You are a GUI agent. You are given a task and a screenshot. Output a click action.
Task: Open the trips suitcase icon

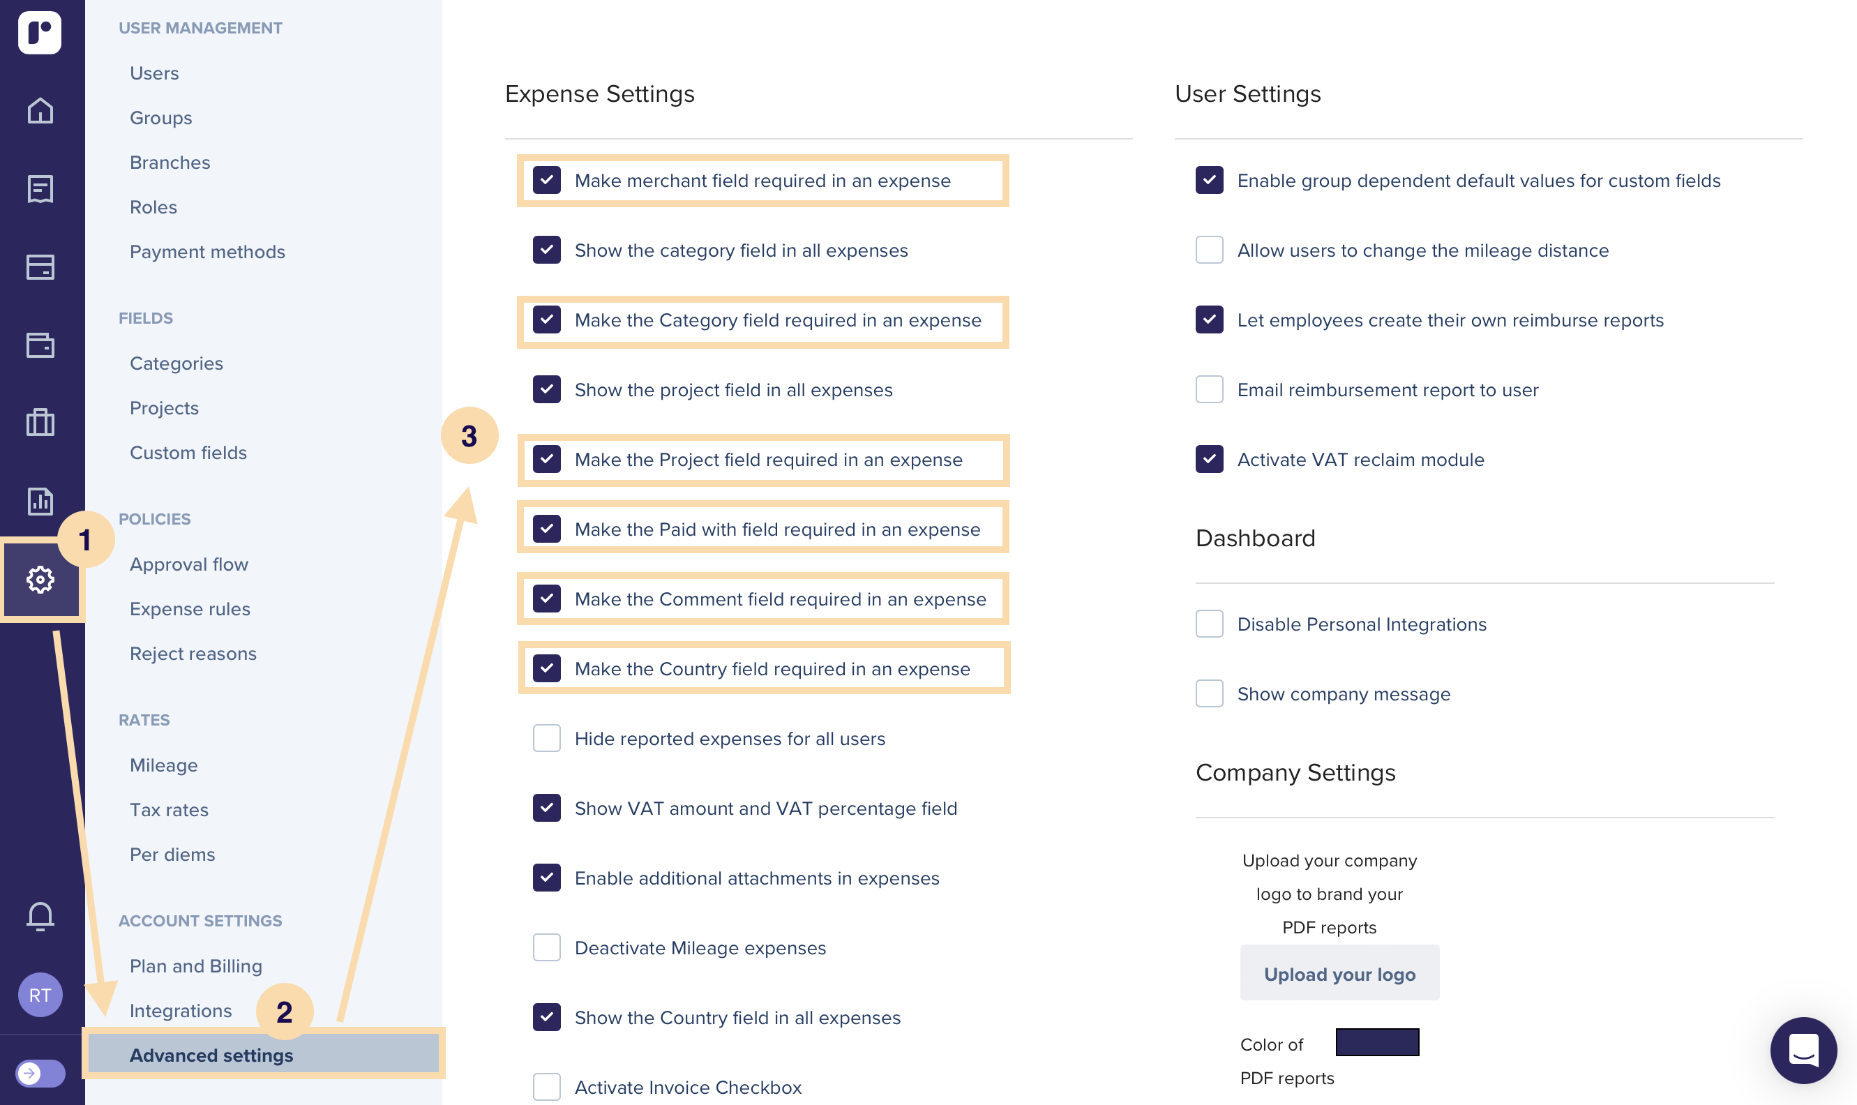point(40,422)
